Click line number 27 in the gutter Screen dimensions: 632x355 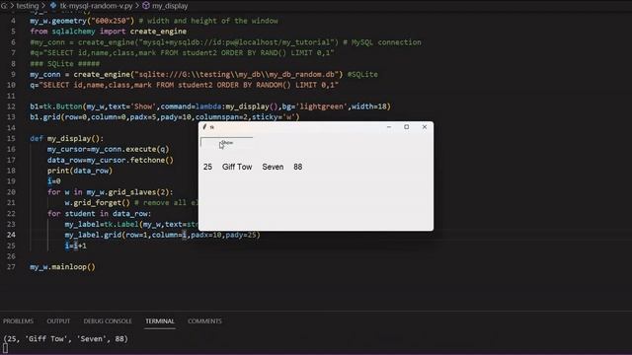click(11, 267)
